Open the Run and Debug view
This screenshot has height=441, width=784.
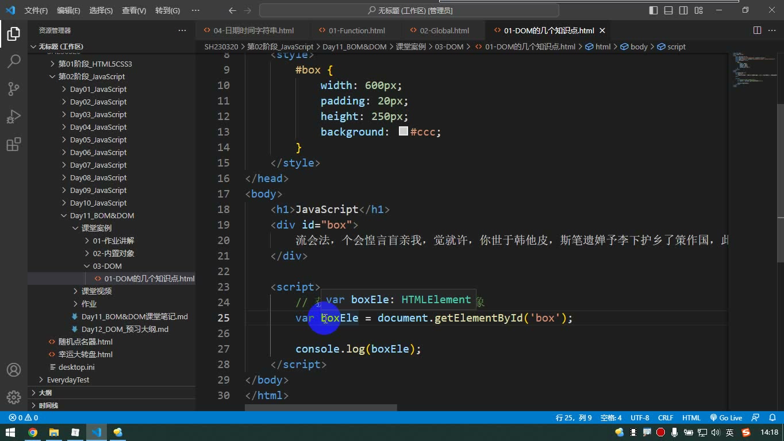(14, 116)
